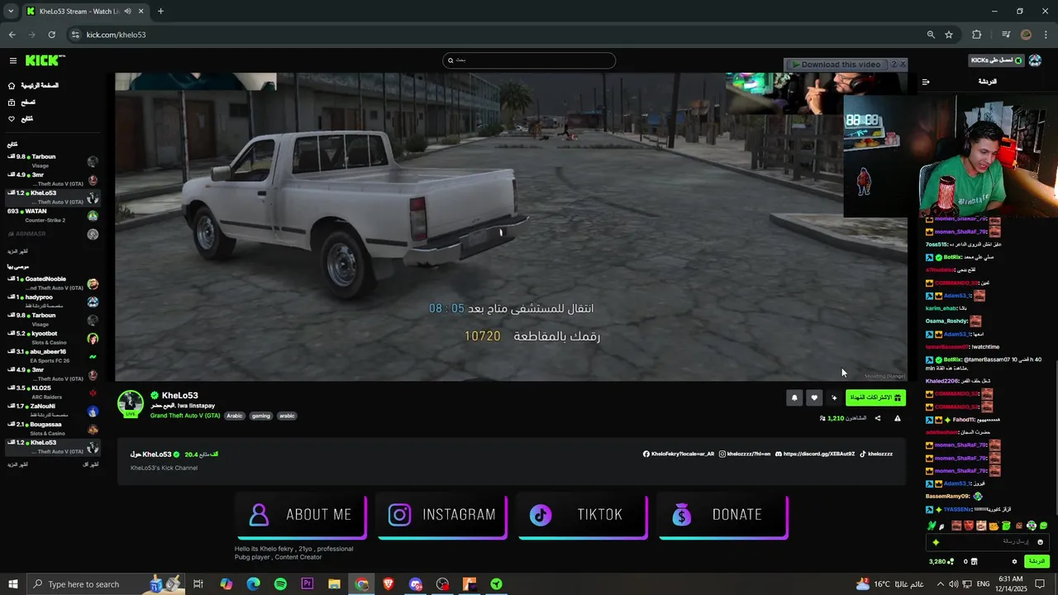Screen dimensions: 1058x595
Task: Open the emoji picker in chat input
Action: pyautogui.click(x=1040, y=542)
